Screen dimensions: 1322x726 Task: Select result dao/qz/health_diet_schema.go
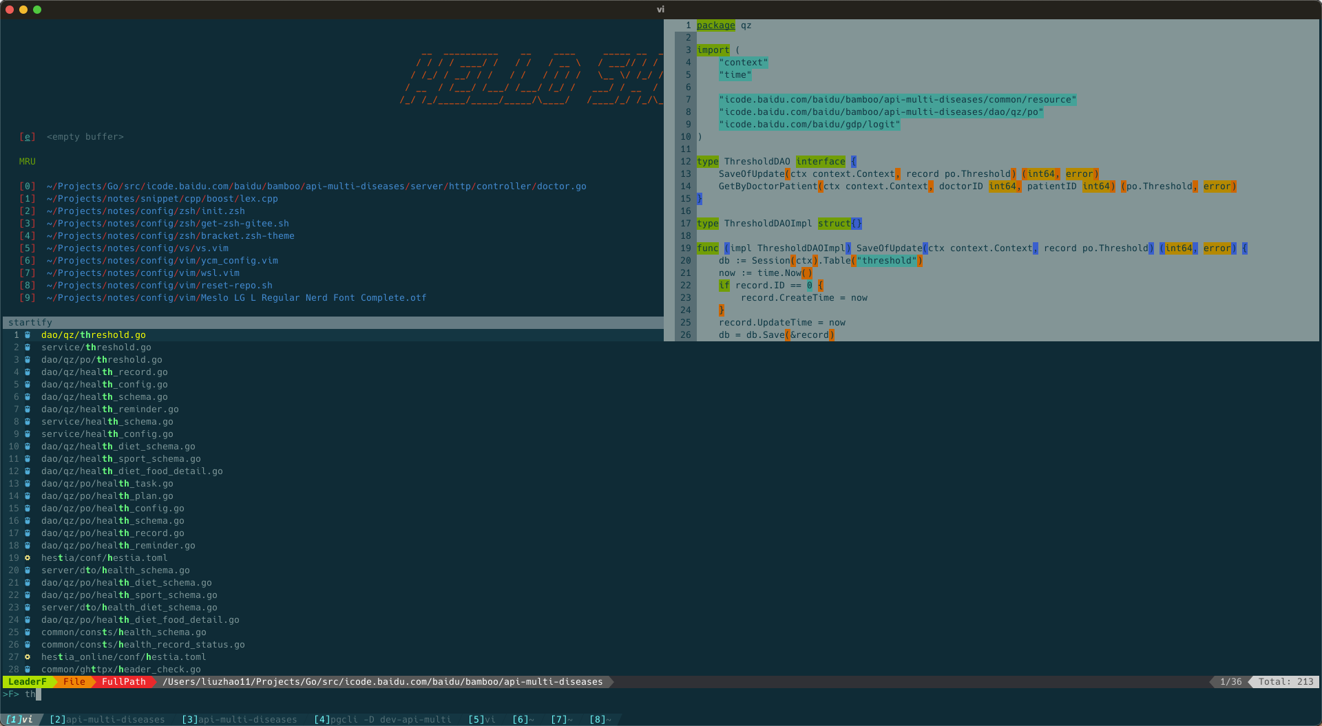coord(118,447)
